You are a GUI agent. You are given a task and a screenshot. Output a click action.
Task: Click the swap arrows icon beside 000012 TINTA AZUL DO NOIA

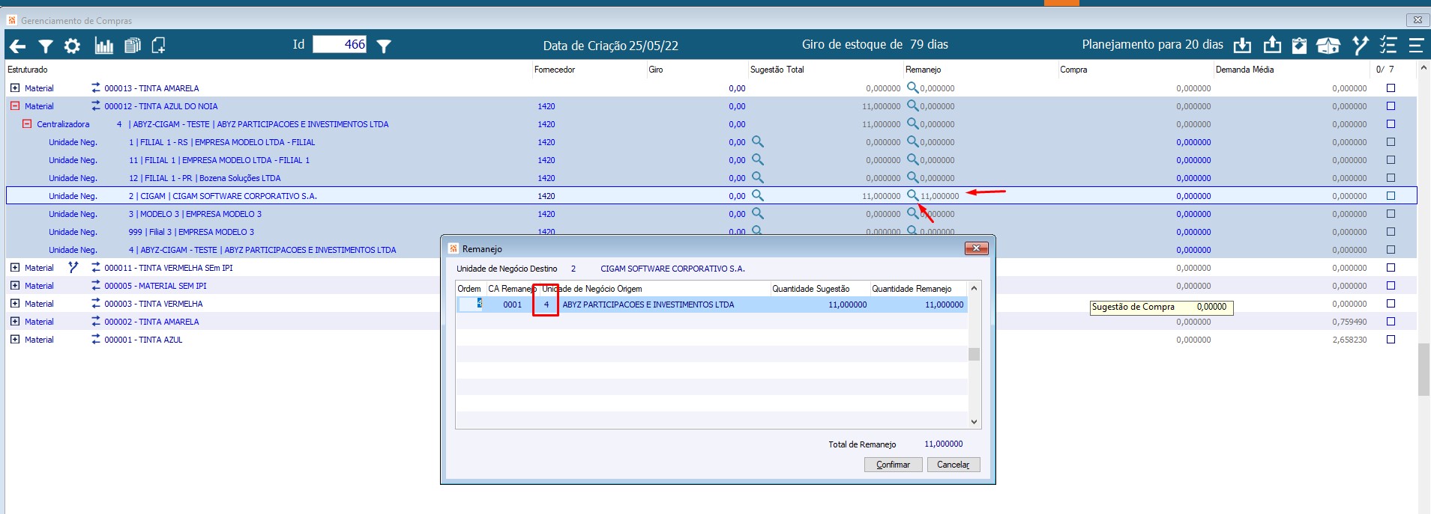[96, 105]
